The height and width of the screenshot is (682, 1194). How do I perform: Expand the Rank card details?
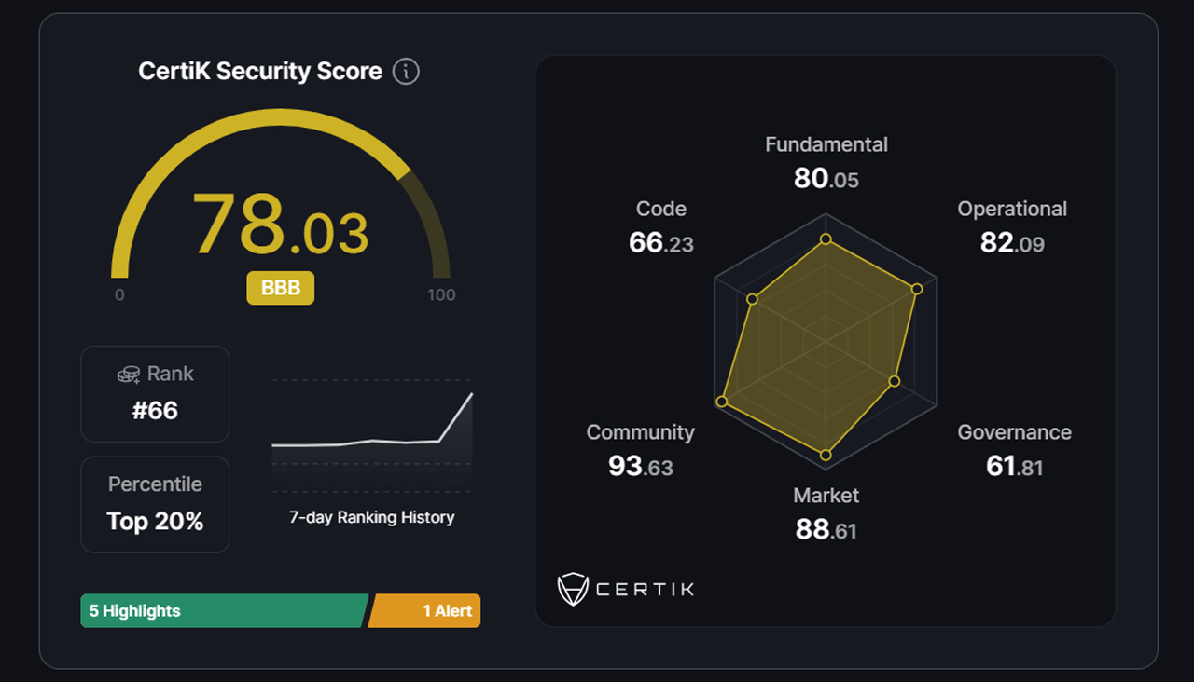tap(155, 393)
